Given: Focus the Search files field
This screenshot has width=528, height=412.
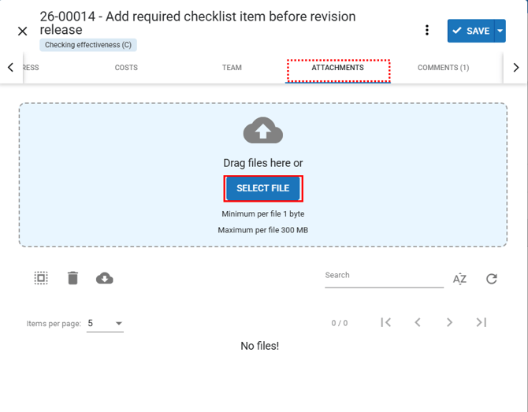Looking at the screenshot, I should [384, 276].
